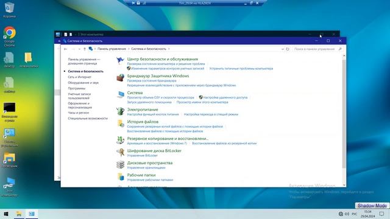The width and height of the screenshot is (390, 219).
Task: Open Оформление и персонализация in sidebar
Action: [x=80, y=105]
